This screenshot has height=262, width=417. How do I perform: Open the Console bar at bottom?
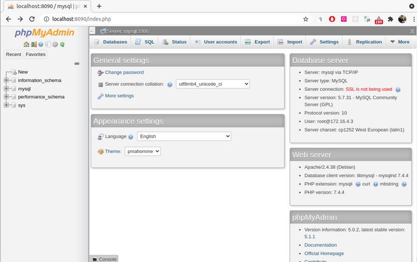[104, 259]
